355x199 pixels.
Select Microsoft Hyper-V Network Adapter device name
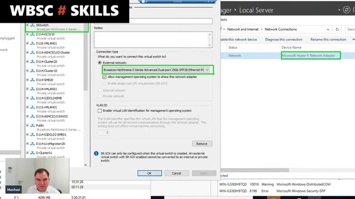(x=308, y=55)
